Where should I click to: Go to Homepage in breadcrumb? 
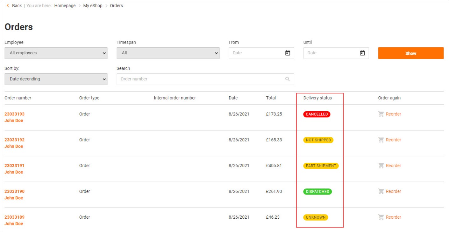point(65,6)
